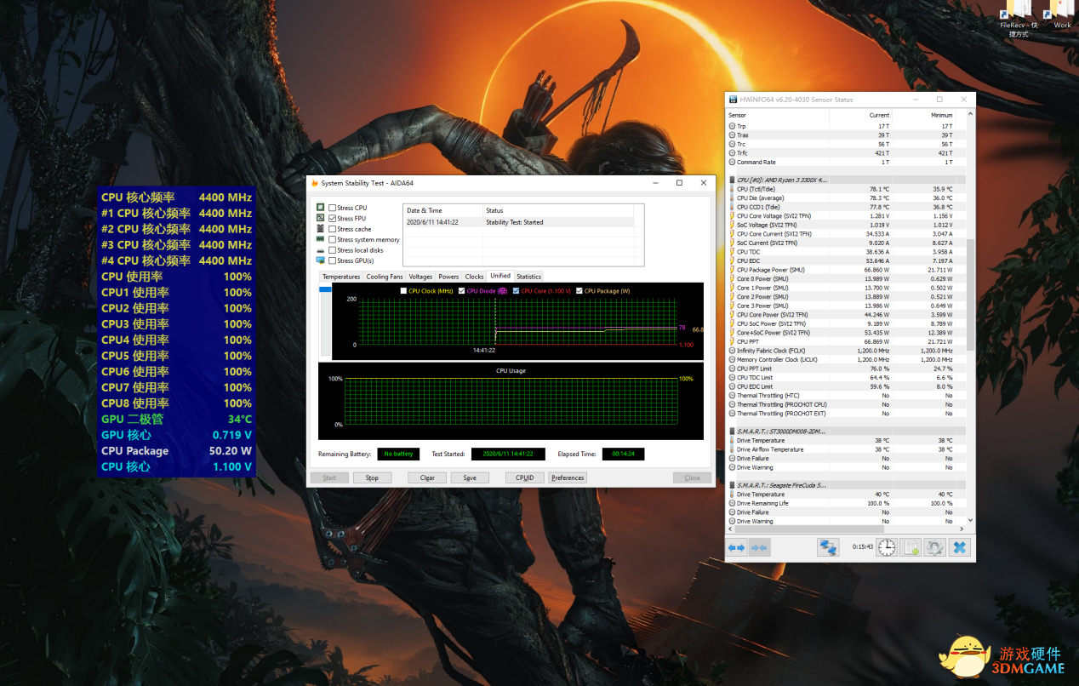Click Minimum column header in HWiNFO
This screenshot has height=686, width=1079.
click(924, 115)
